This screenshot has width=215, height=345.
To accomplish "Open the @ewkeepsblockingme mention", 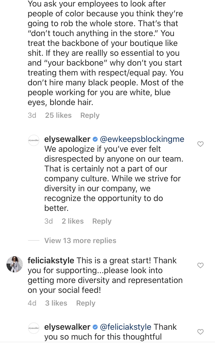I will pyautogui.click(x=142, y=139).
